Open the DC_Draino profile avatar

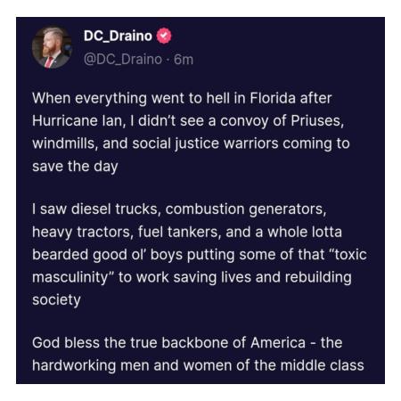tap(52, 48)
